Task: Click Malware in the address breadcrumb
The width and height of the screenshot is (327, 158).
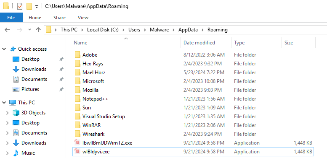Action: tap(160, 30)
